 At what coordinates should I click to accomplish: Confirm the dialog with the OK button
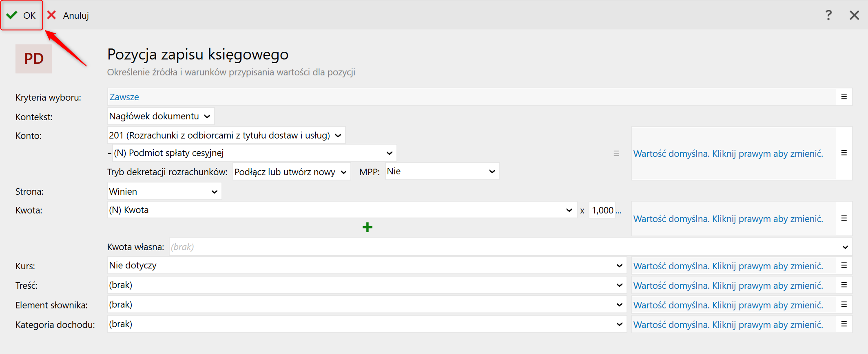point(22,15)
